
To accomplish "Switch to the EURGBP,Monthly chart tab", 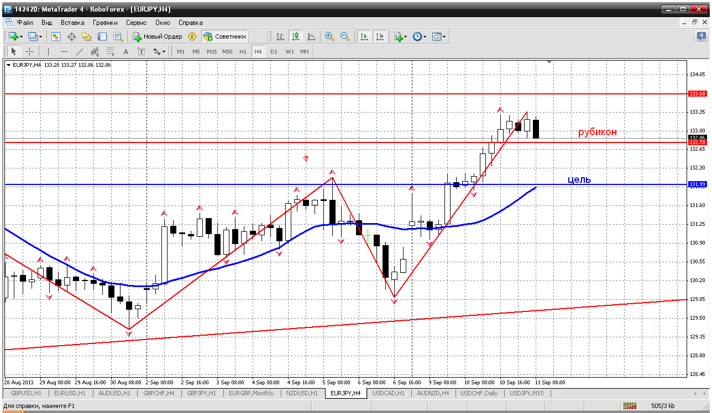I will [x=252, y=393].
